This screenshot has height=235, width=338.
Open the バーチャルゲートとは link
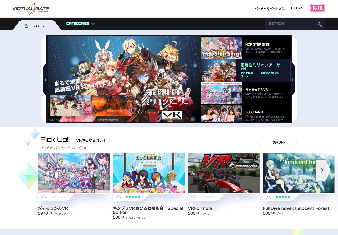coord(269,9)
